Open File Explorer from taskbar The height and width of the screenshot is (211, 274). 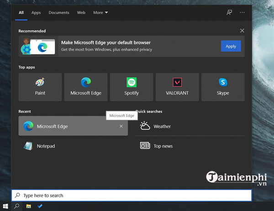[x=28, y=206]
